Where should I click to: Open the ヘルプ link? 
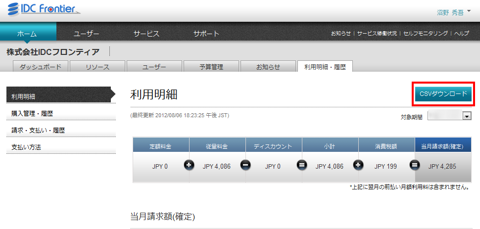click(461, 33)
